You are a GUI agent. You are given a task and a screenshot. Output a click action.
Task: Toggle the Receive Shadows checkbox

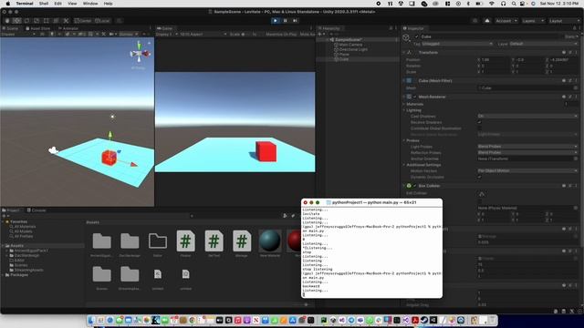pos(480,122)
